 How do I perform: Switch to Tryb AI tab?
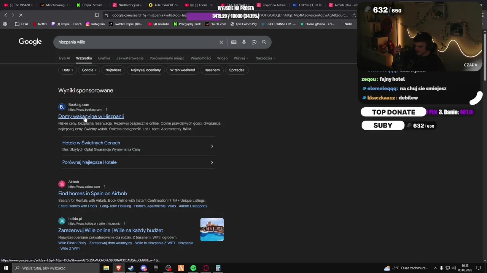pyautogui.click(x=64, y=58)
